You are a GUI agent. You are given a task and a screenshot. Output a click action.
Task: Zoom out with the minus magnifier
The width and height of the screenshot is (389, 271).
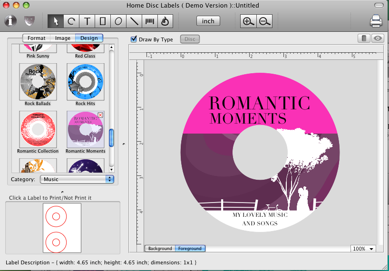coord(264,21)
